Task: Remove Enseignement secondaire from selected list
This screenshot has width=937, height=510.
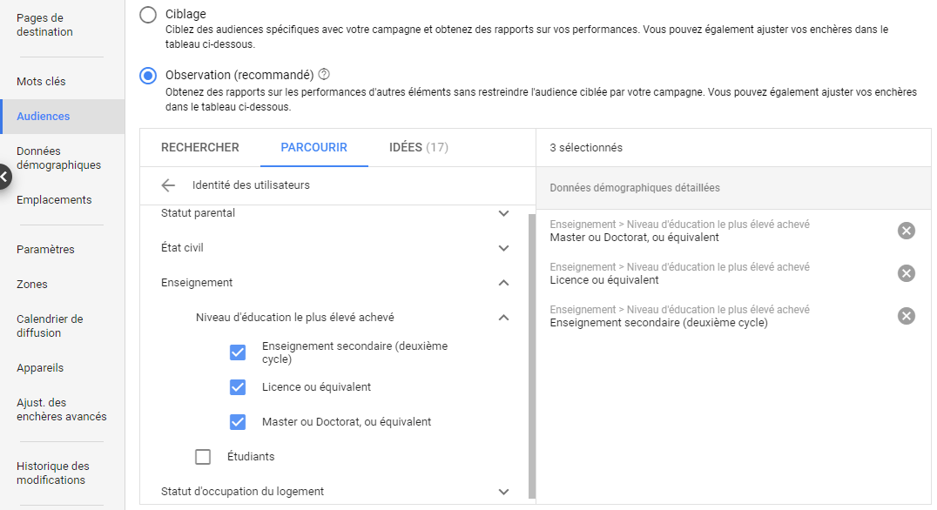Action: pos(906,316)
